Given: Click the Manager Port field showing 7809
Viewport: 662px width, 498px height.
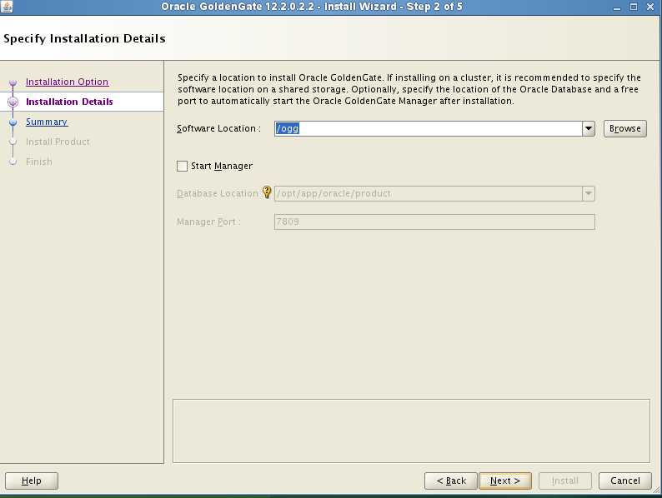Looking at the screenshot, I should click(x=434, y=222).
